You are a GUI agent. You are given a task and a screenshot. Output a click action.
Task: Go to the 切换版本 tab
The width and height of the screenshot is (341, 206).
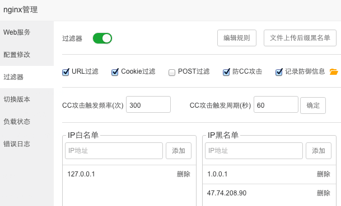coord(27,99)
